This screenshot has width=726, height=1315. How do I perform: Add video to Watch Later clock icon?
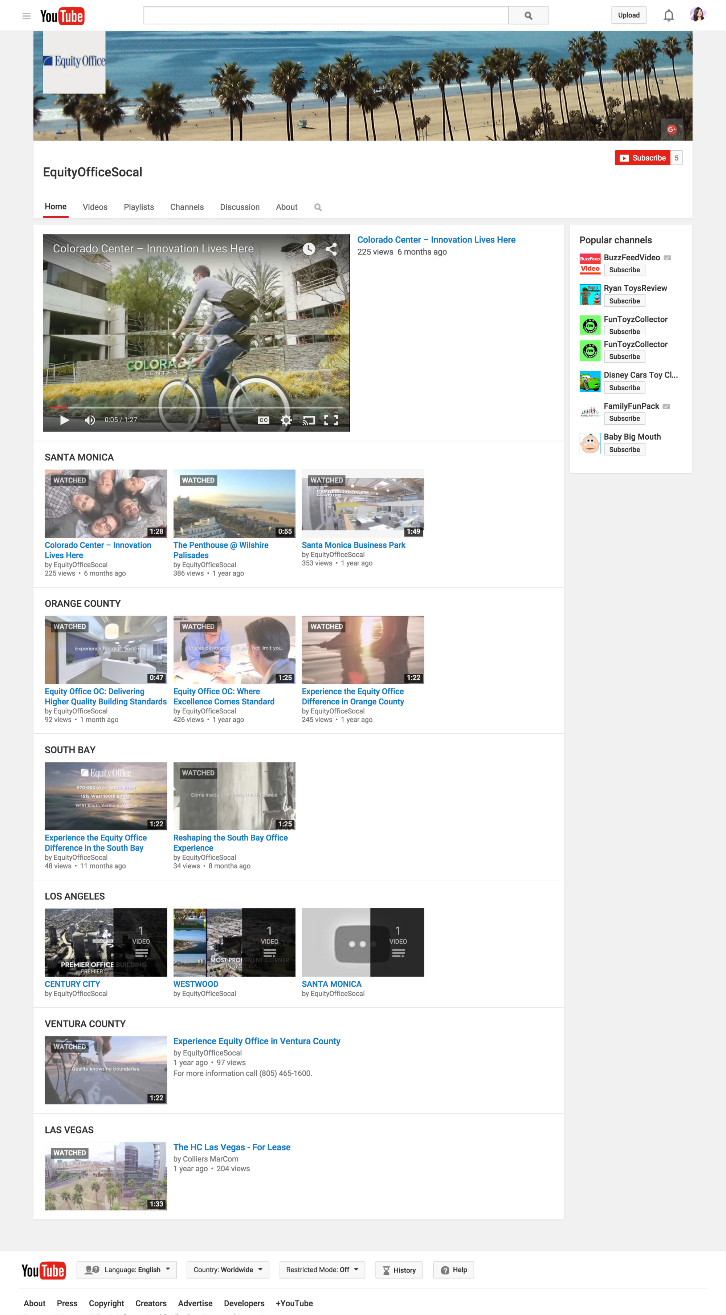pos(309,249)
